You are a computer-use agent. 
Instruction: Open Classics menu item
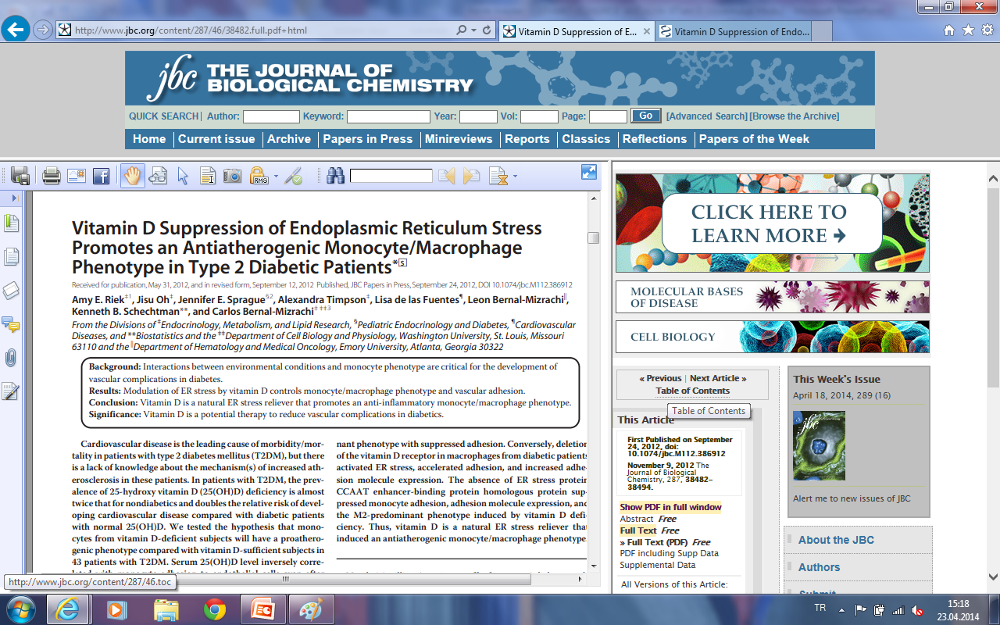click(586, 139)
